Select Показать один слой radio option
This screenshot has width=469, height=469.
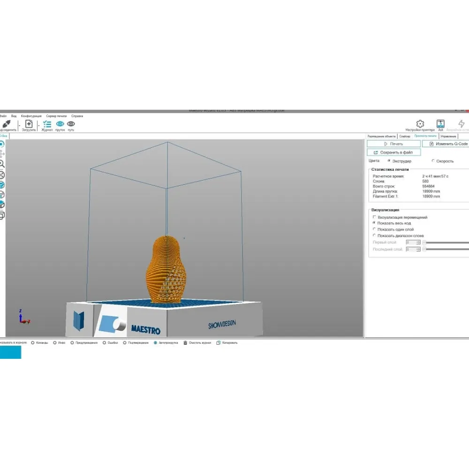pos(374,229)
